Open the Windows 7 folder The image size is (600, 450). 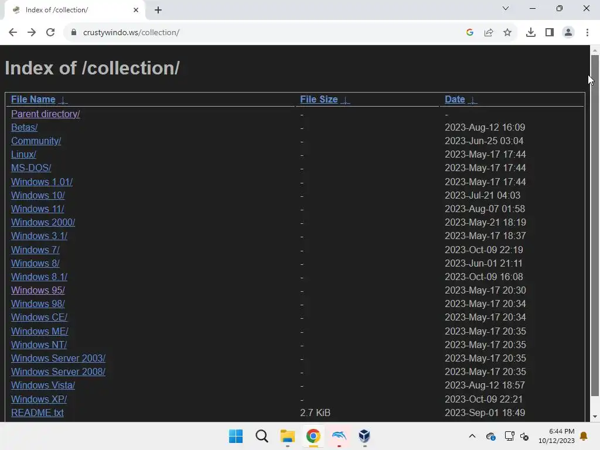pos(35,250)
